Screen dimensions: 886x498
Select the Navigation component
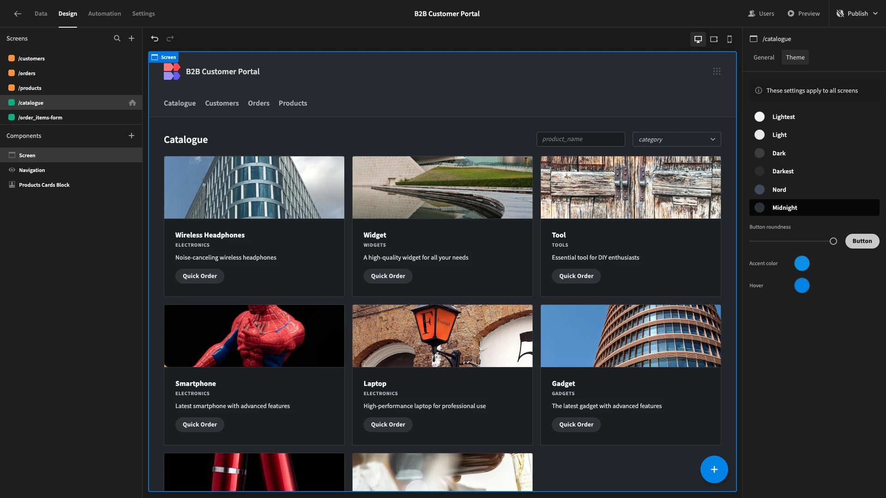(x=71, y=170)
